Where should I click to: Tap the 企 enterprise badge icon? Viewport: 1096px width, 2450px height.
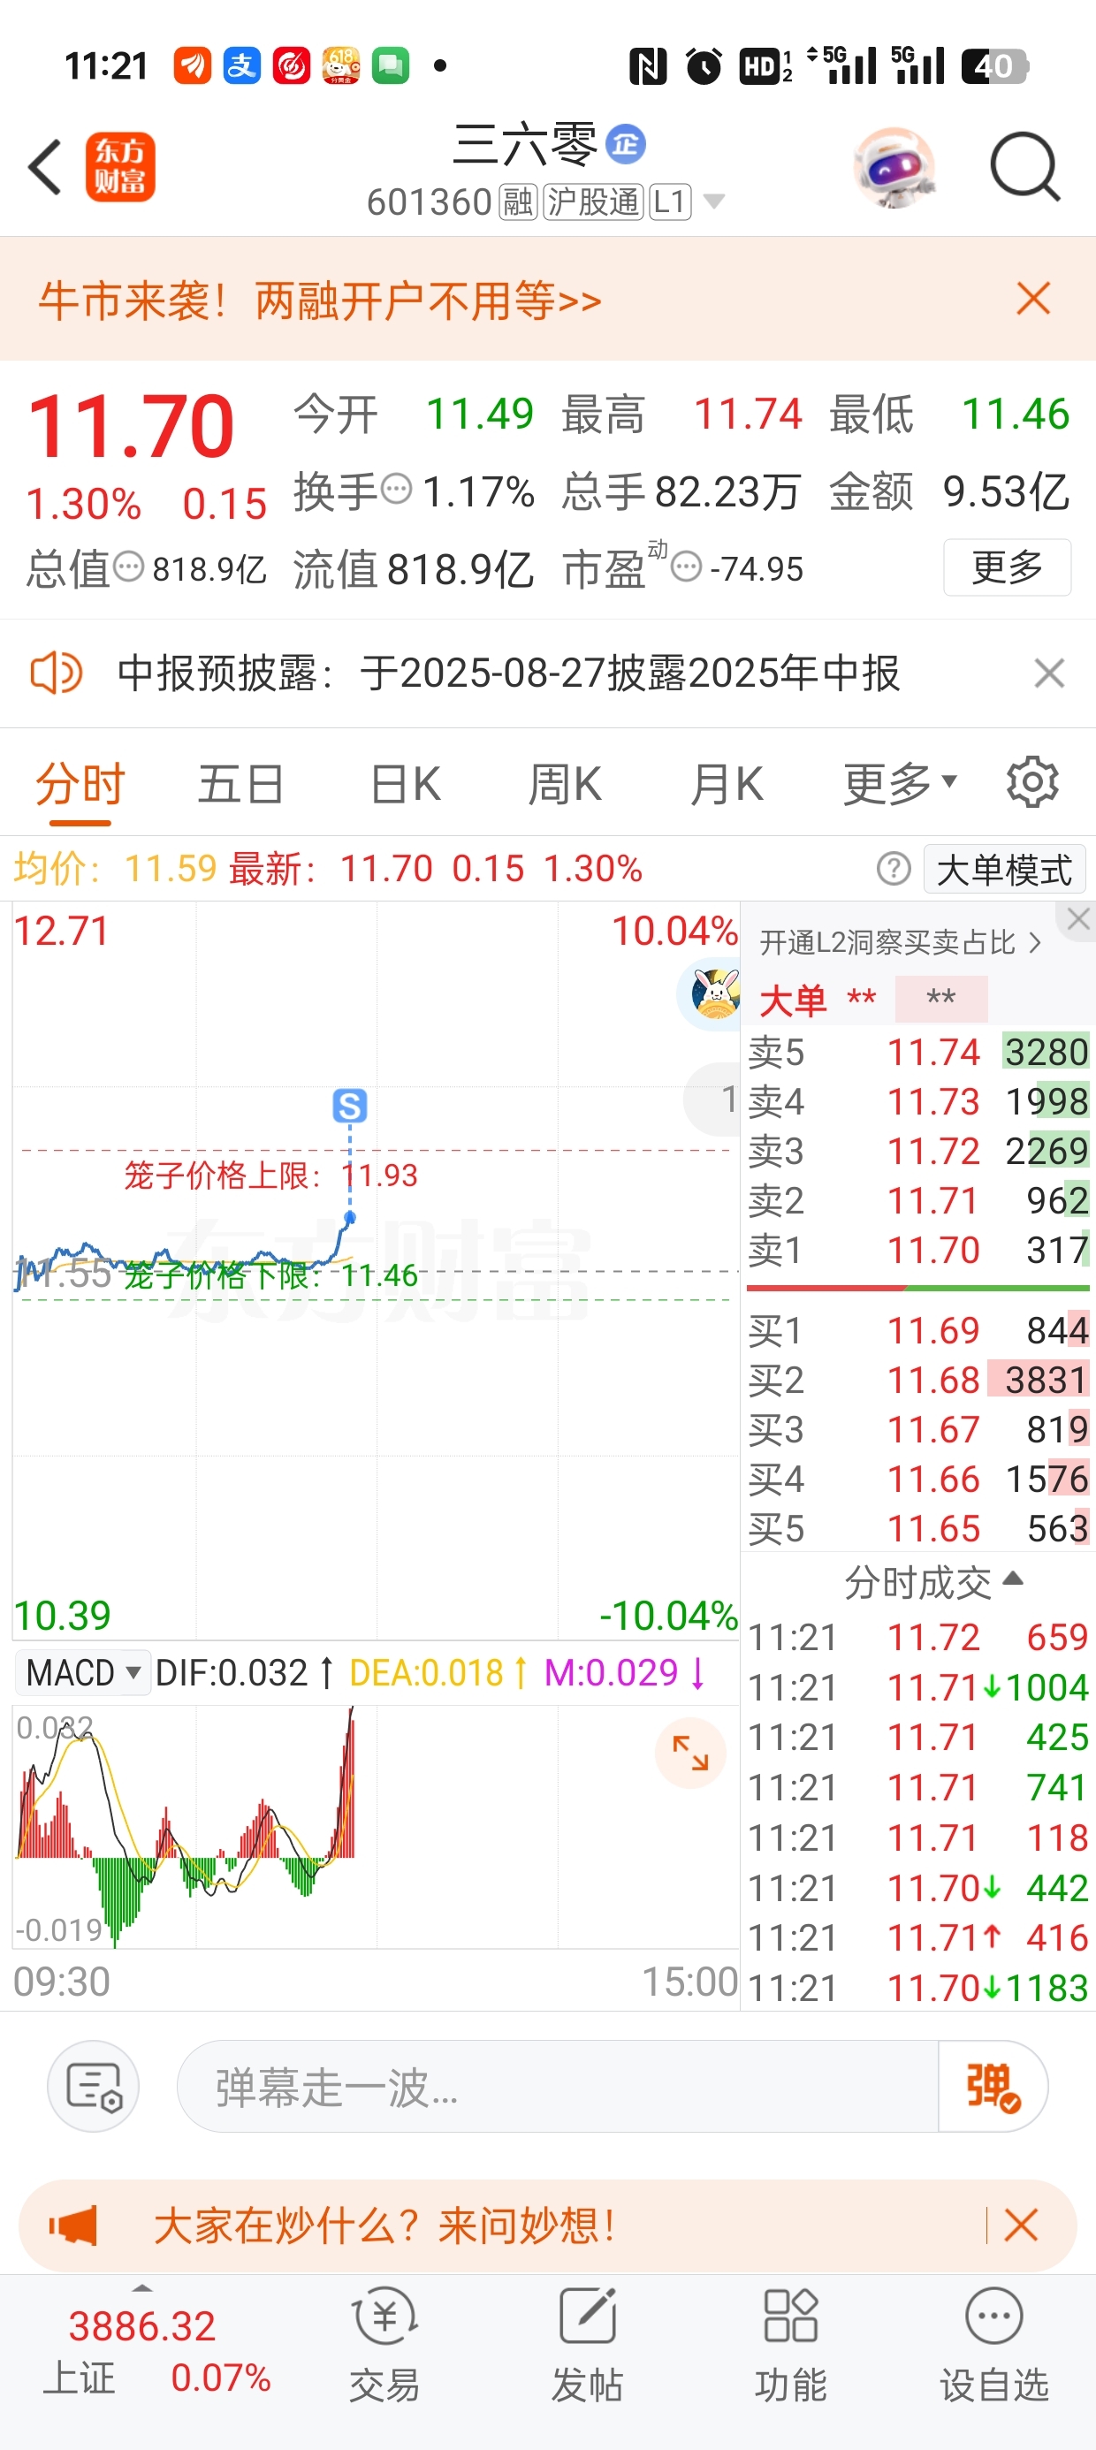626,145
